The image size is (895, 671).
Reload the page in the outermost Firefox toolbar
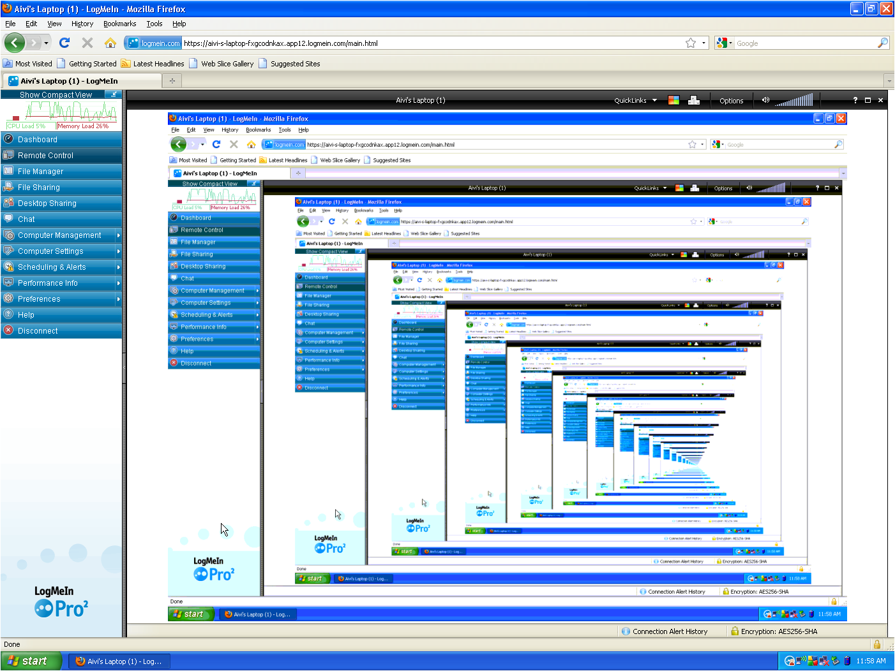[x=64, y=43]
